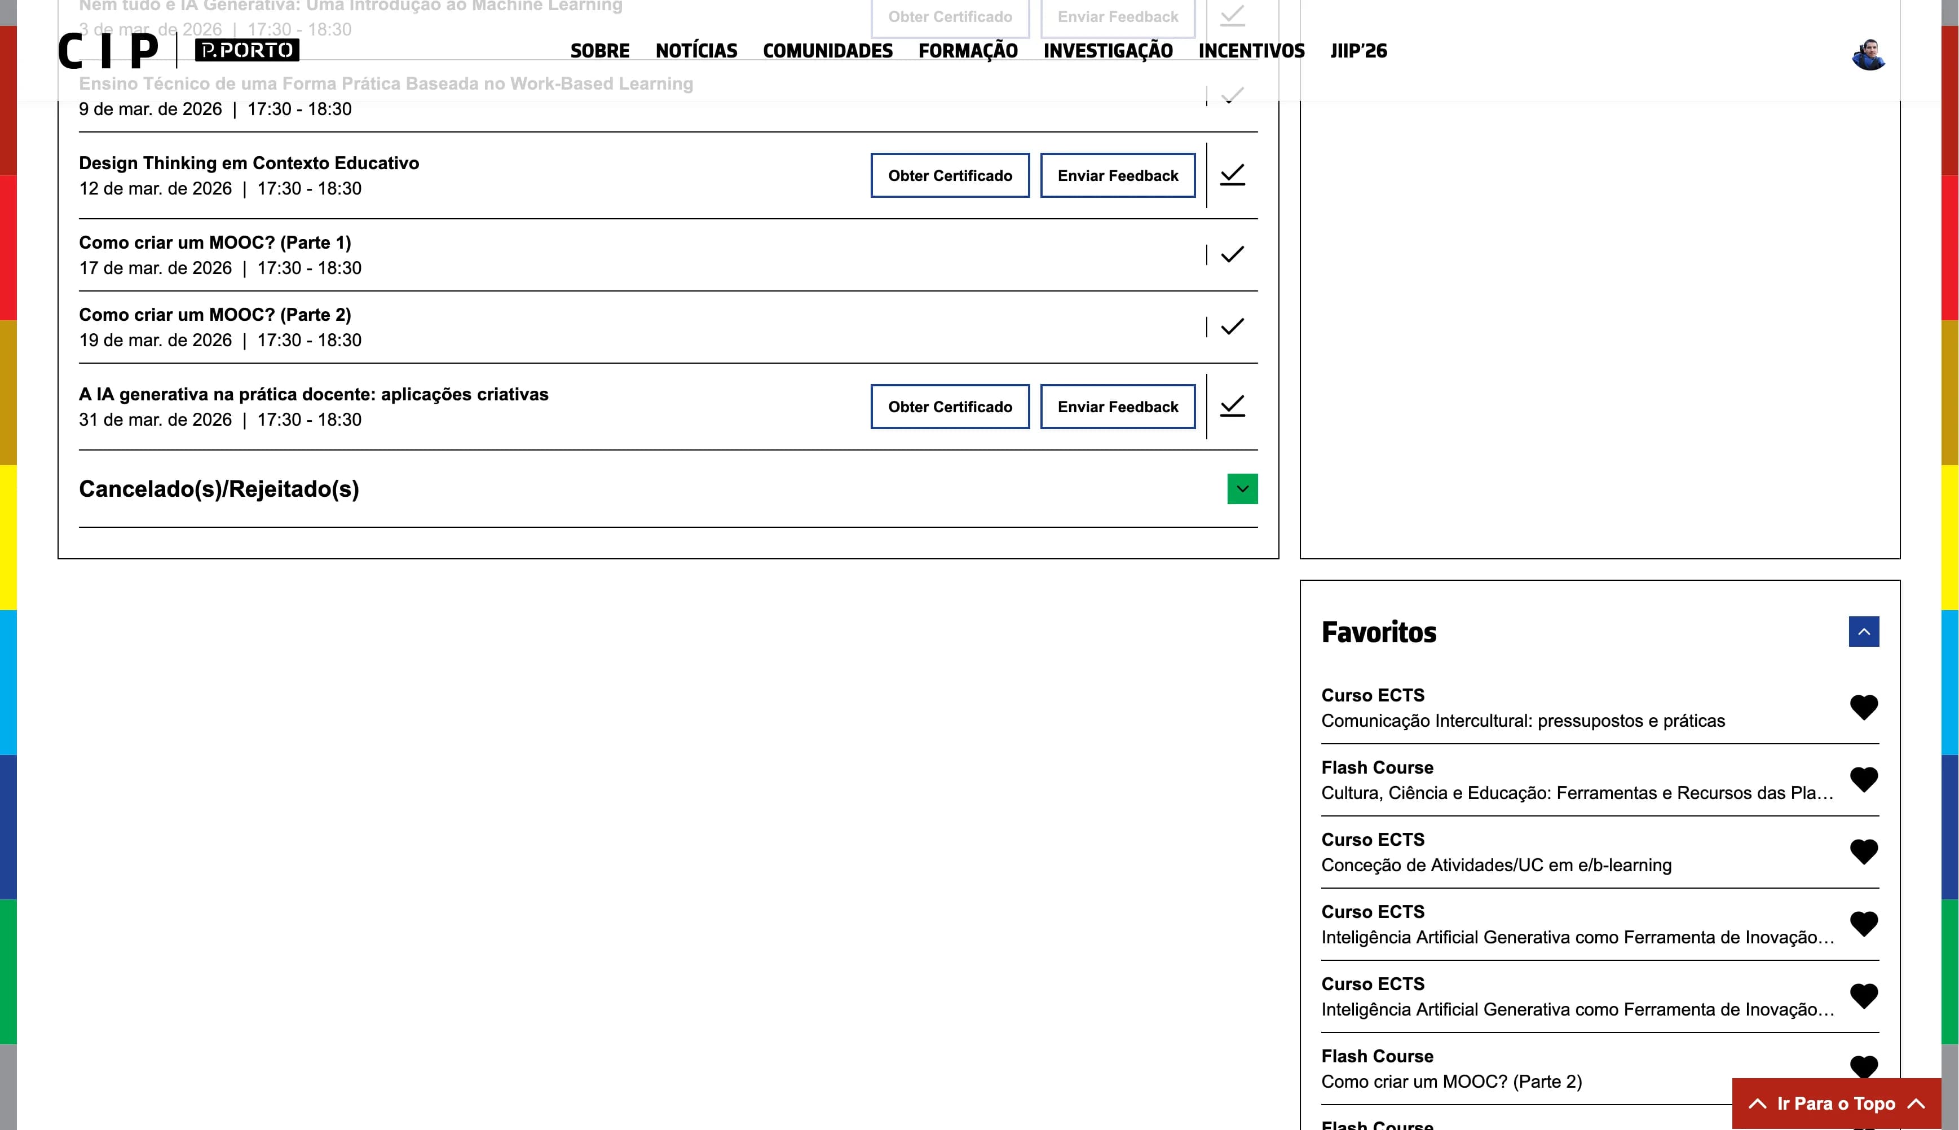The image size is (1959, 1130).
Task: Click the Cancelado(s)/Rejeitado(s) heading text
Action: pos(219,489)
